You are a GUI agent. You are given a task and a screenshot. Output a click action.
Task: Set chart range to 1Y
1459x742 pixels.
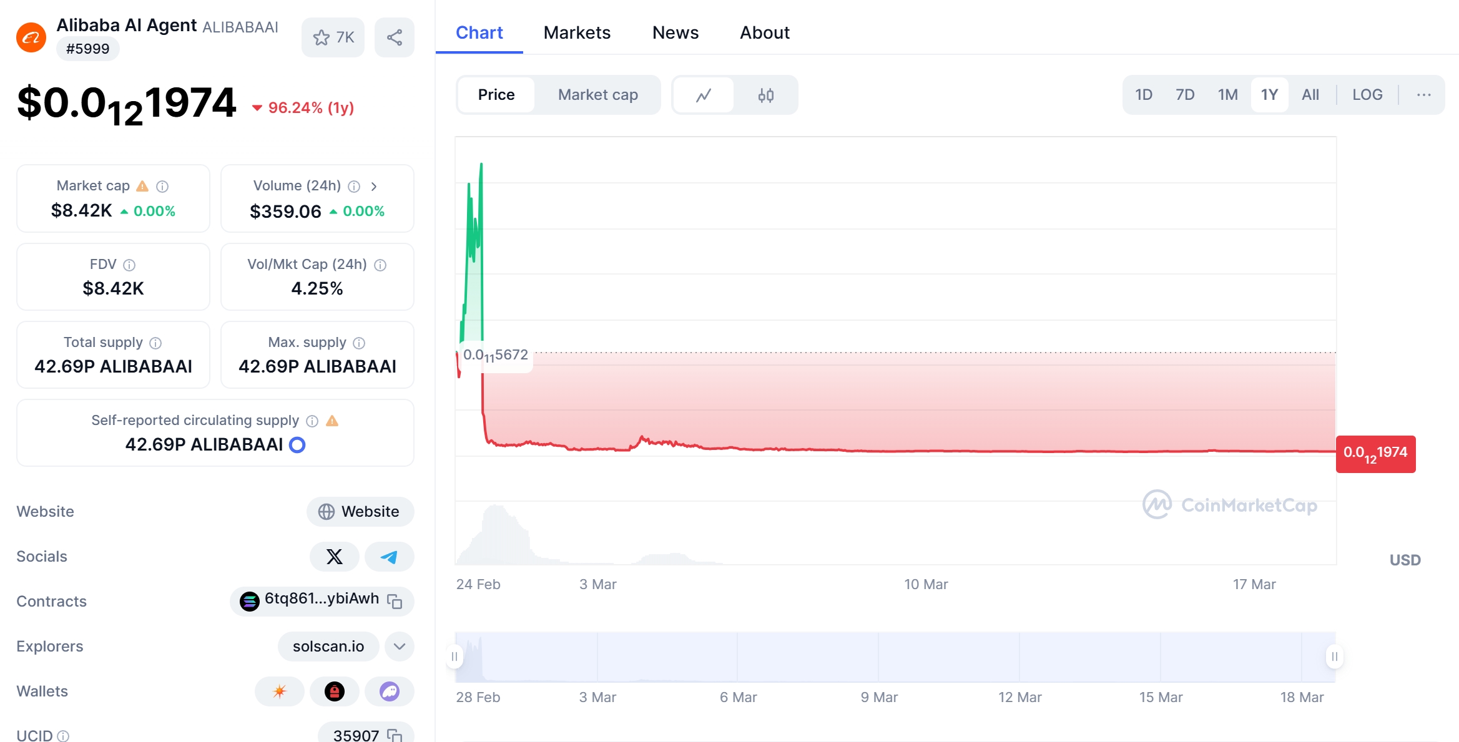click(x=1269, y=95)
